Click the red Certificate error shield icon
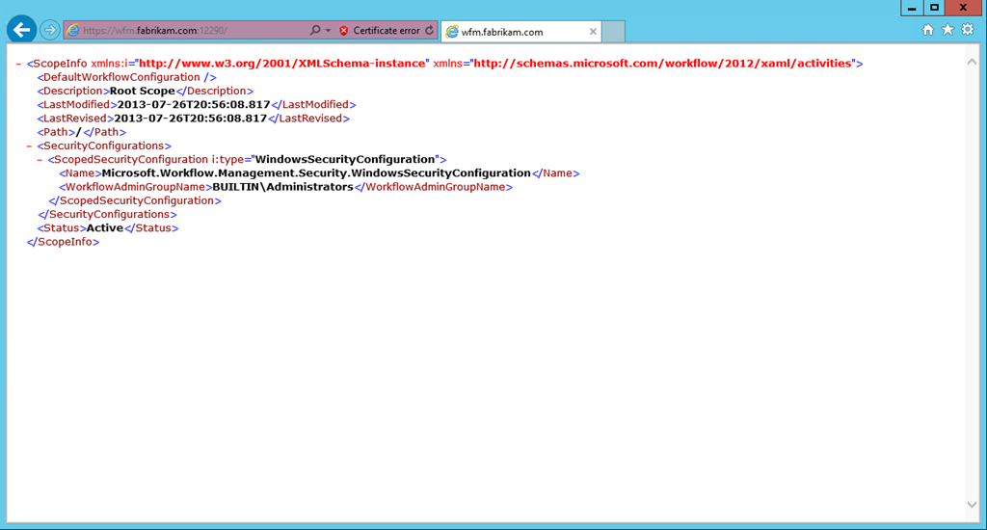Image resolution: width=987 pixels, height=530 pixels. [x=344, y=30]
